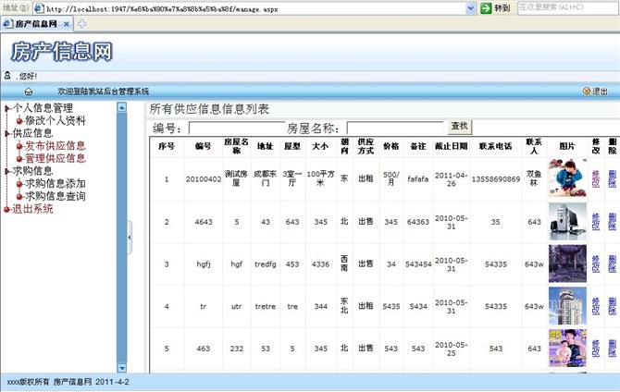This screenshot has height=392, width=620.
Task: Click the tretre address cell
Action: click(x=265, y=306)
